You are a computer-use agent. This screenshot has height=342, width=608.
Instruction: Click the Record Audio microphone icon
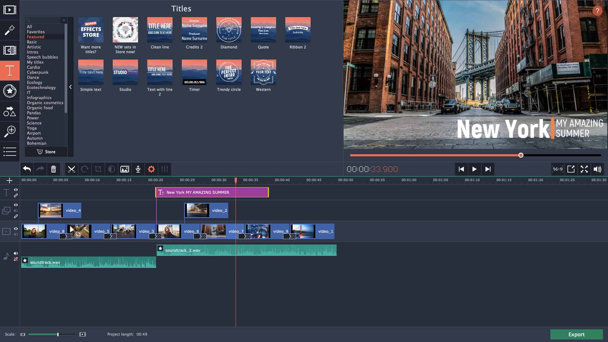click(138, 169)
